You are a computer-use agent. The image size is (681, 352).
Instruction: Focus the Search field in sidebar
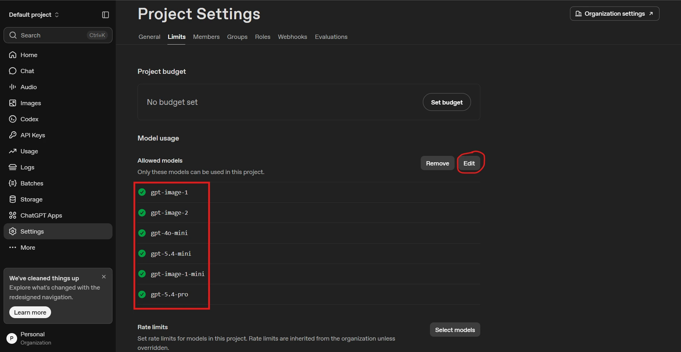[x=58, y=35]
